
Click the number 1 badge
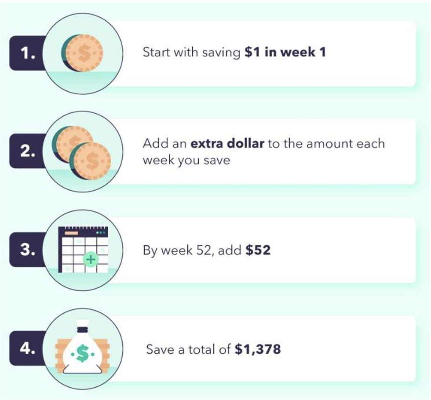tap(27, 53)
